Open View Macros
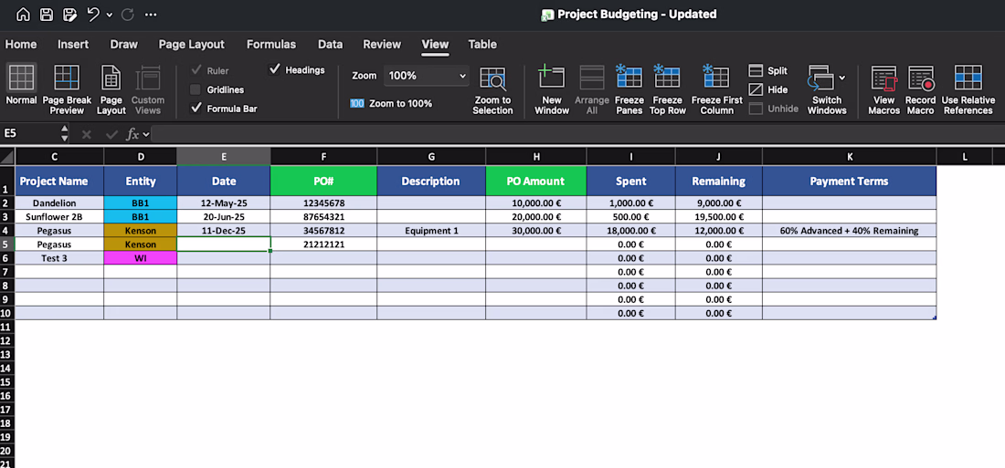This screenshot has height=468, width=1005. 883,89
